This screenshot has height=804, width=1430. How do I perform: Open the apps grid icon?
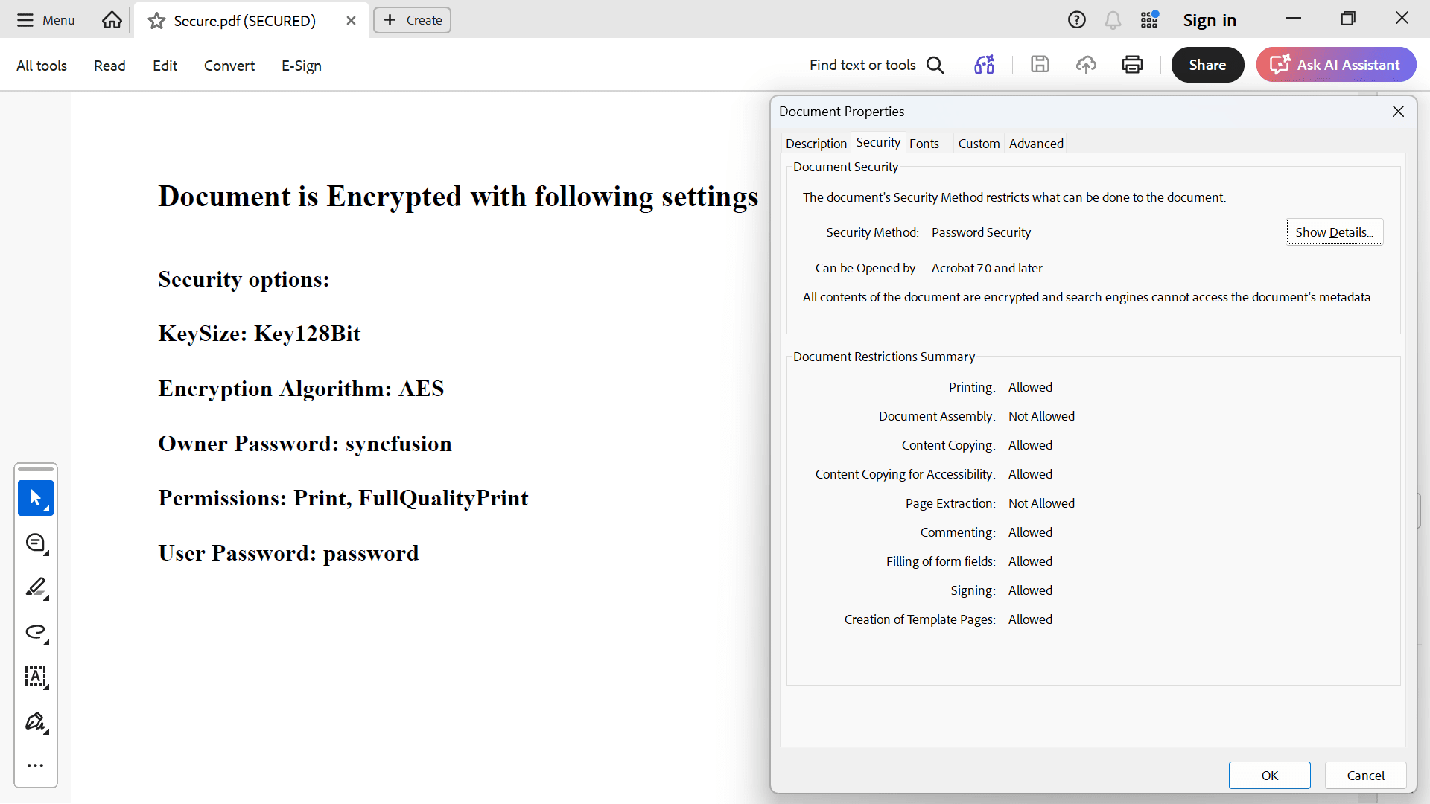(1149, 20)
